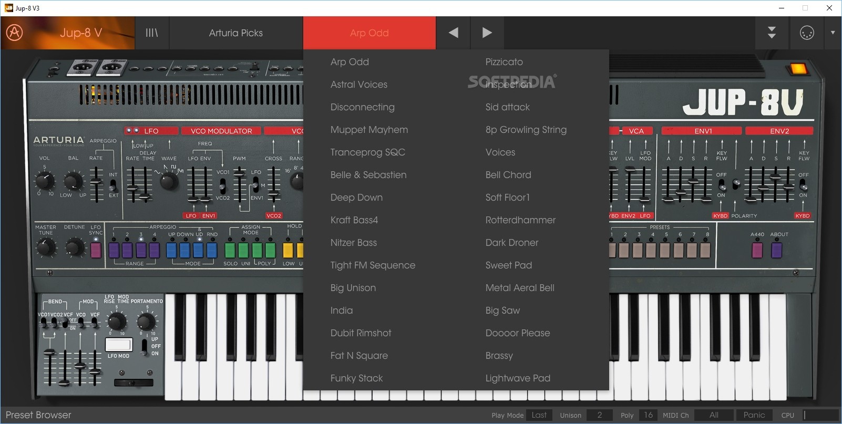
Task: Expand the advanced panel double-arrow icon
Action: [x=772, y=33]
